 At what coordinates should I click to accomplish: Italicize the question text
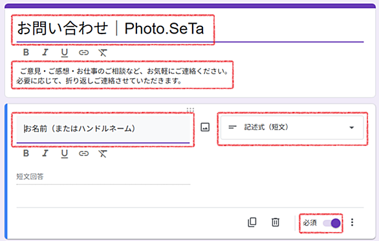[x=45, y=153]
